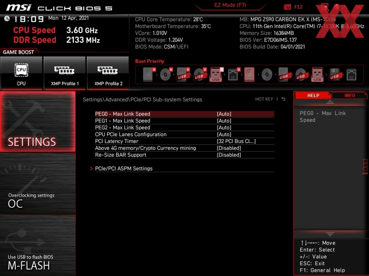
Task: Change Above 4G memory/Crypto Currency mining [Disabled] value
Action: click(229, 148)
